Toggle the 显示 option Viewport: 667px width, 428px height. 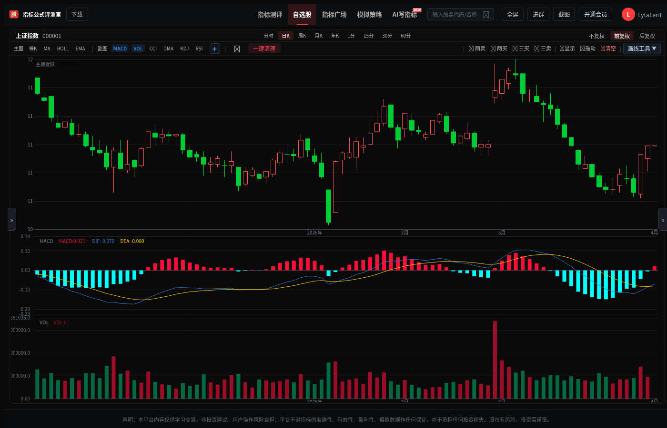tap(567, 49)
